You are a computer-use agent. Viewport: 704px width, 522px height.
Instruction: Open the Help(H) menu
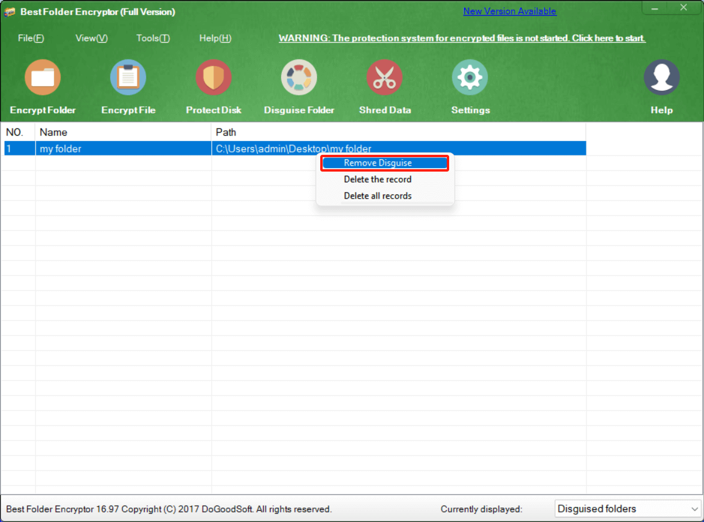[x=215, y=38]
